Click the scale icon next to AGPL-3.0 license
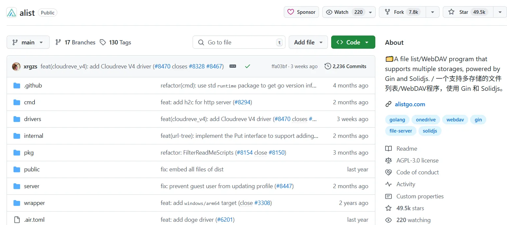The height and width of the screenshot is (225, 507). coord(388,161)
